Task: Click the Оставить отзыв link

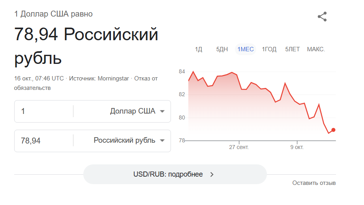Action: click(x=314, y=183)
